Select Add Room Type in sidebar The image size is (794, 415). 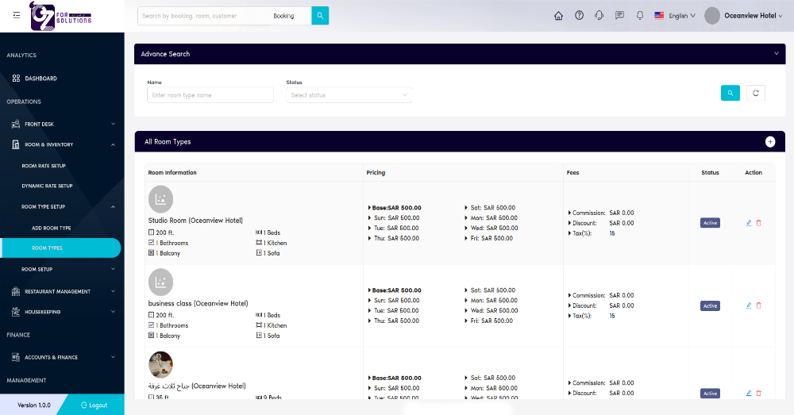pyautogui.click(x=52, y=228)
